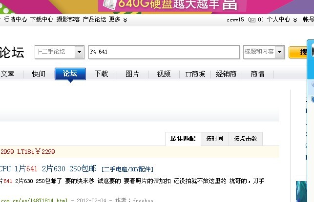Open the 经销商 navigation tab
The width and height of the screenshot is (314, 202).
tap(226, 74)
